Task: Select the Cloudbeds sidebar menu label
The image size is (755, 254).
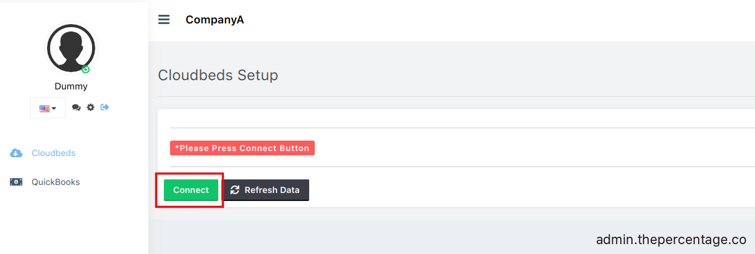Action: pos(54,153)
